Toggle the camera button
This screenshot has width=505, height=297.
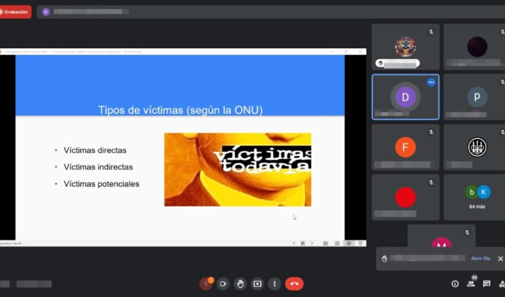pos(223,284)
